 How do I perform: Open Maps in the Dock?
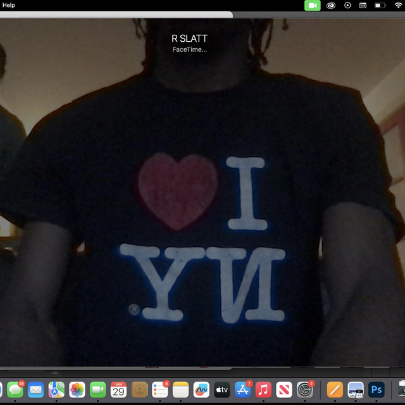[56, 390]
